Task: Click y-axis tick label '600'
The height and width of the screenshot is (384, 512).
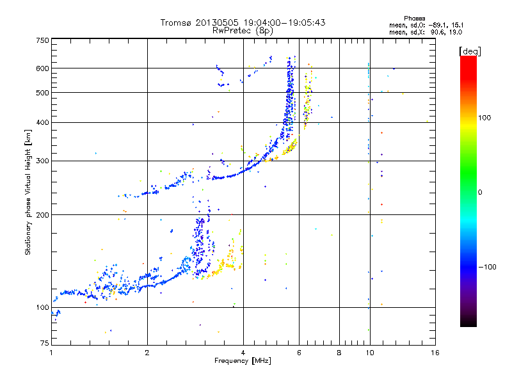Action: (42, 68)
